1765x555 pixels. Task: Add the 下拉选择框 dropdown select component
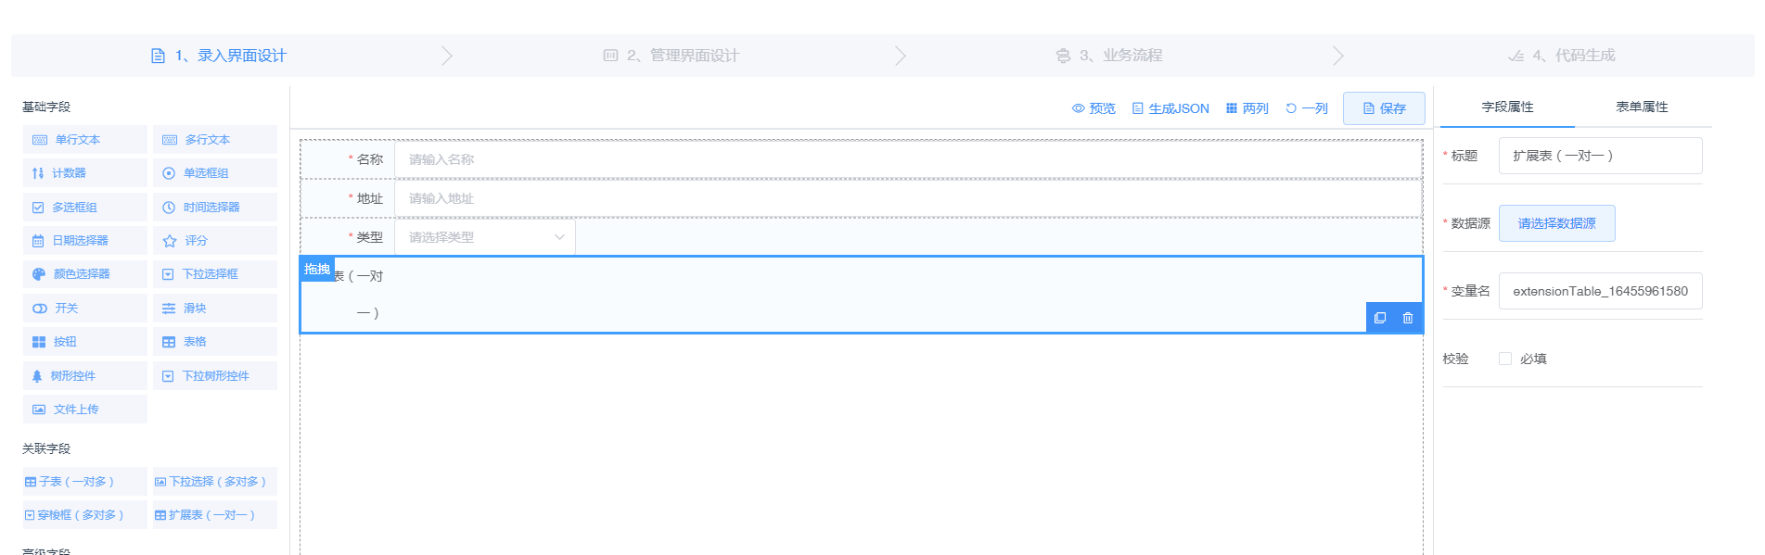coord(215,274)
